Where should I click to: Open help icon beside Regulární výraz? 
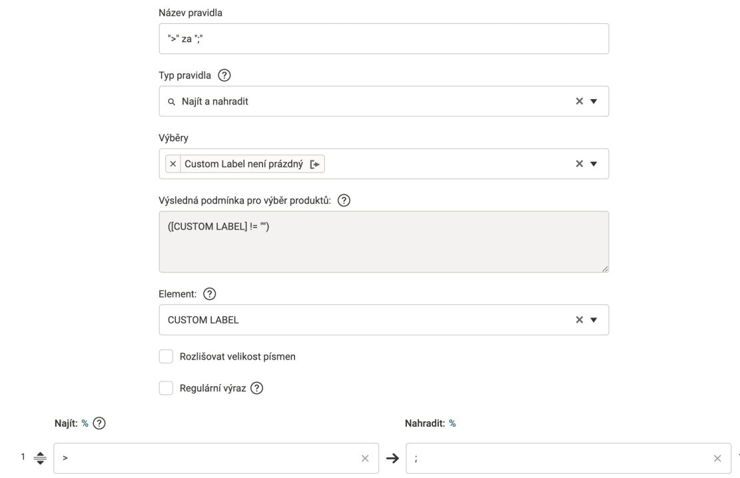click(256, 388)
